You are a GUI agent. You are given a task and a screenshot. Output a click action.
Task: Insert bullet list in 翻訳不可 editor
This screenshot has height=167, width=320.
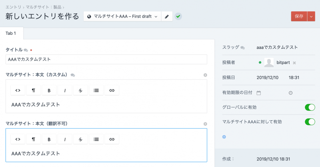click(96, 139)
